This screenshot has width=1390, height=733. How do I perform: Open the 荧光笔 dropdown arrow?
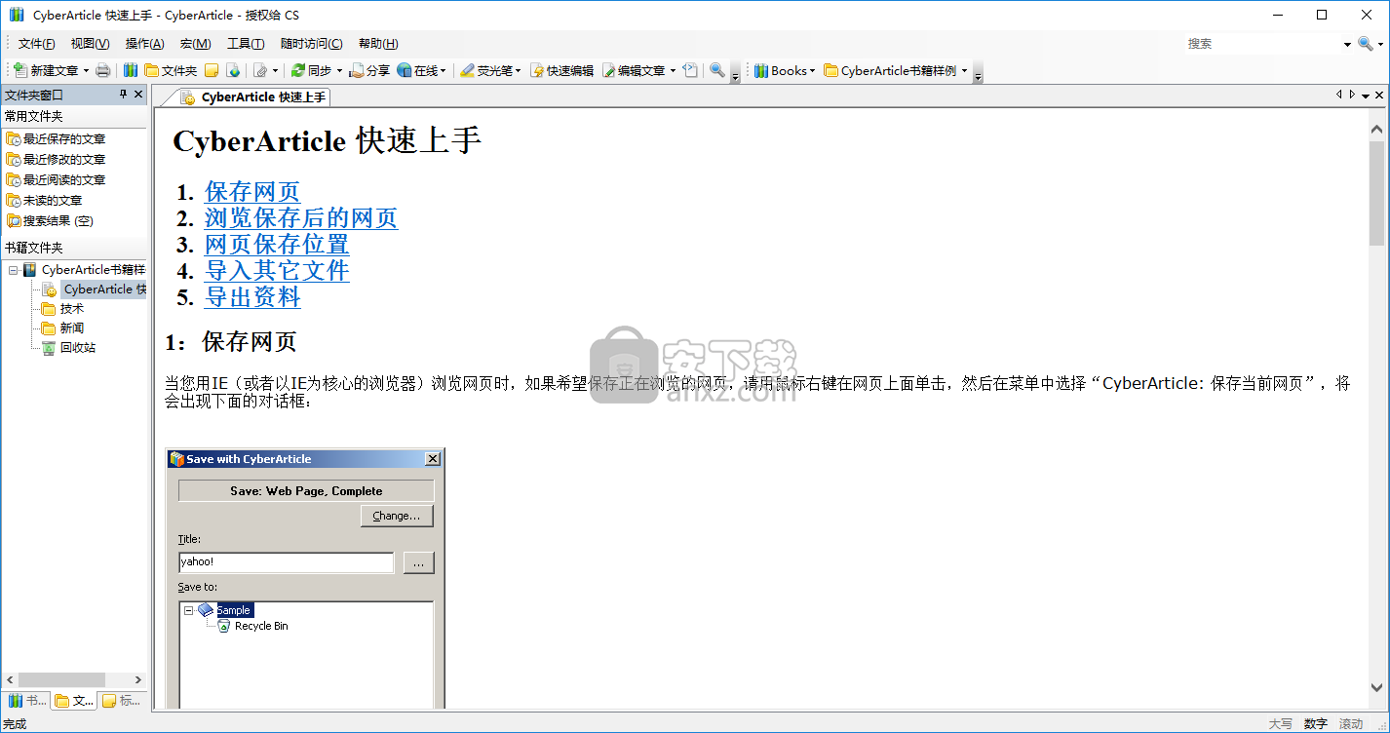point(518,70)
